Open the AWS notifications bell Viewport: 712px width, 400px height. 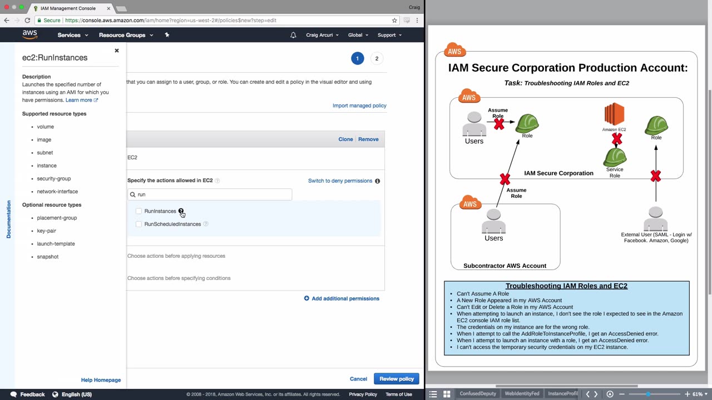293,35
